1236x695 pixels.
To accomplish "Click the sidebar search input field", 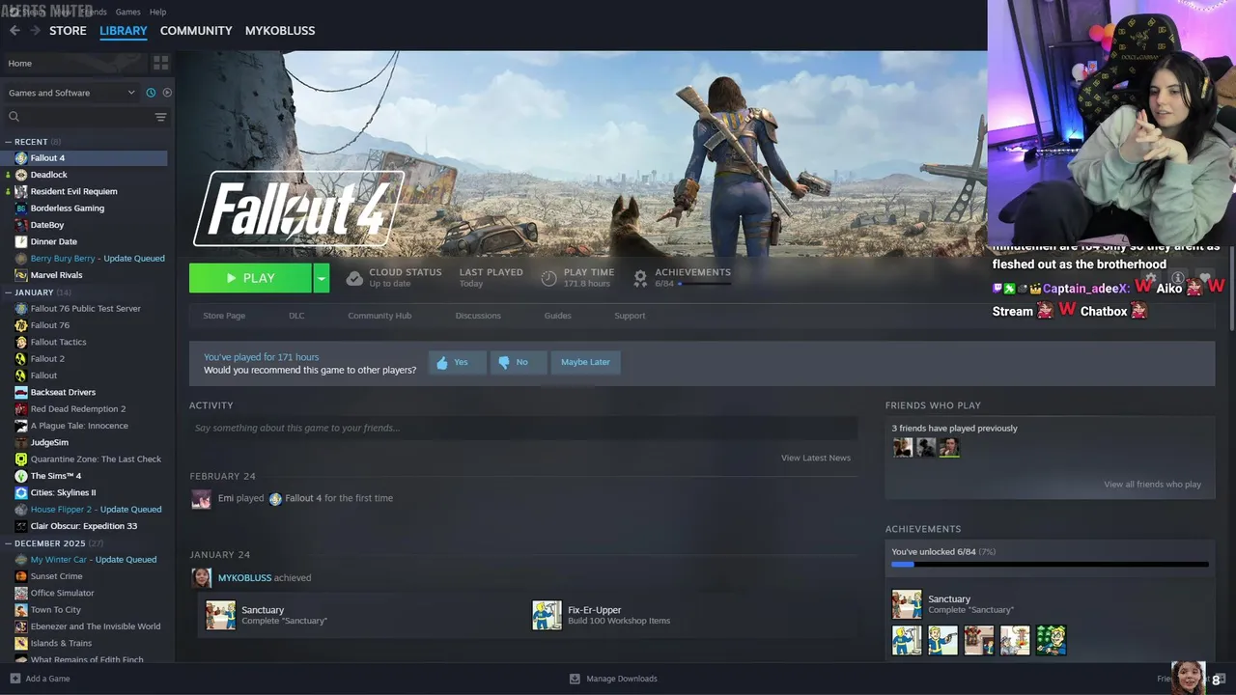I will (x=86, y=117).
